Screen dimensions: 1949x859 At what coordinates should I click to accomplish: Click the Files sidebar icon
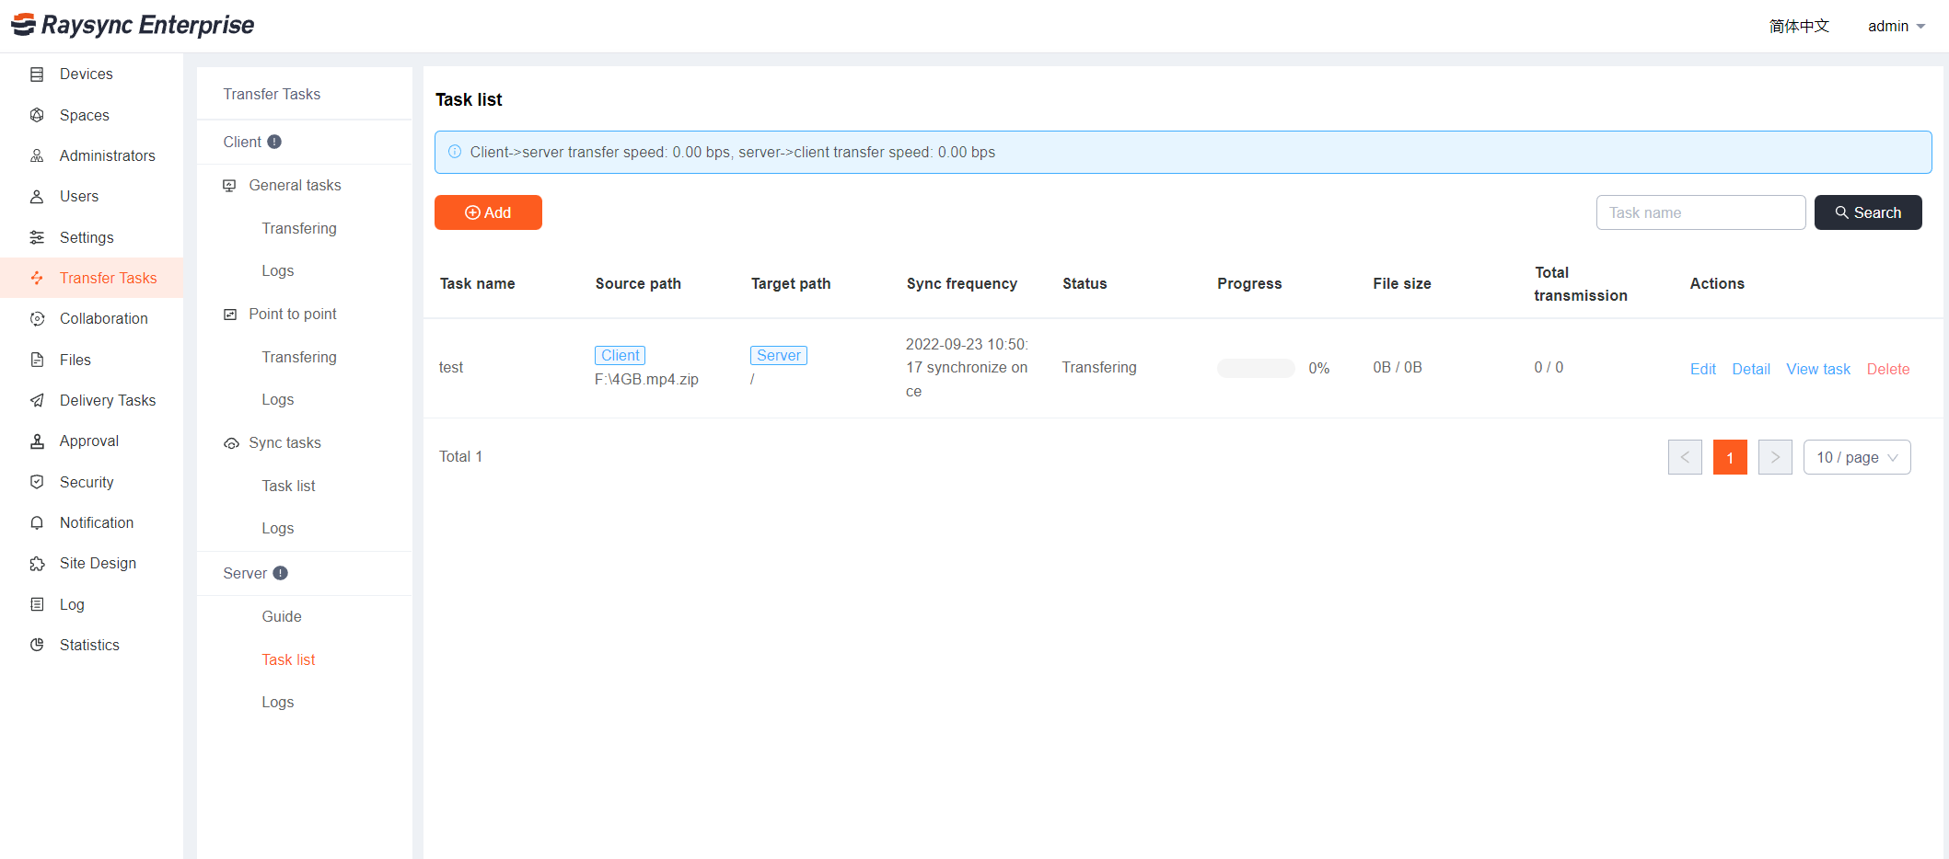coord(37,360)
